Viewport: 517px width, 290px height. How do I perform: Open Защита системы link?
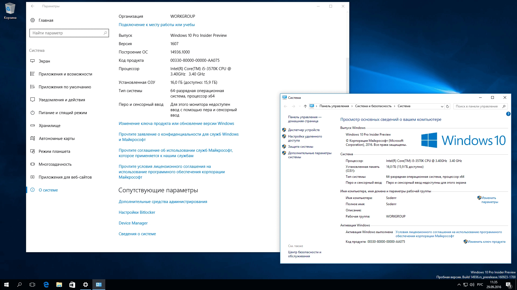point(301,147)
